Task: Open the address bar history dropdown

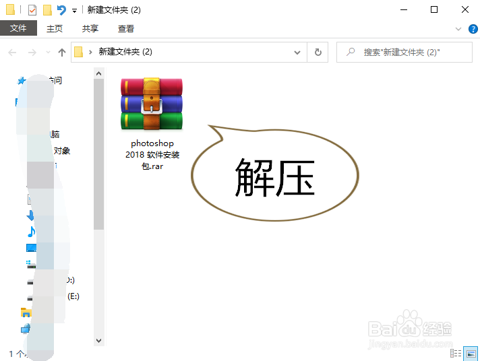Action: click(297, 53)
